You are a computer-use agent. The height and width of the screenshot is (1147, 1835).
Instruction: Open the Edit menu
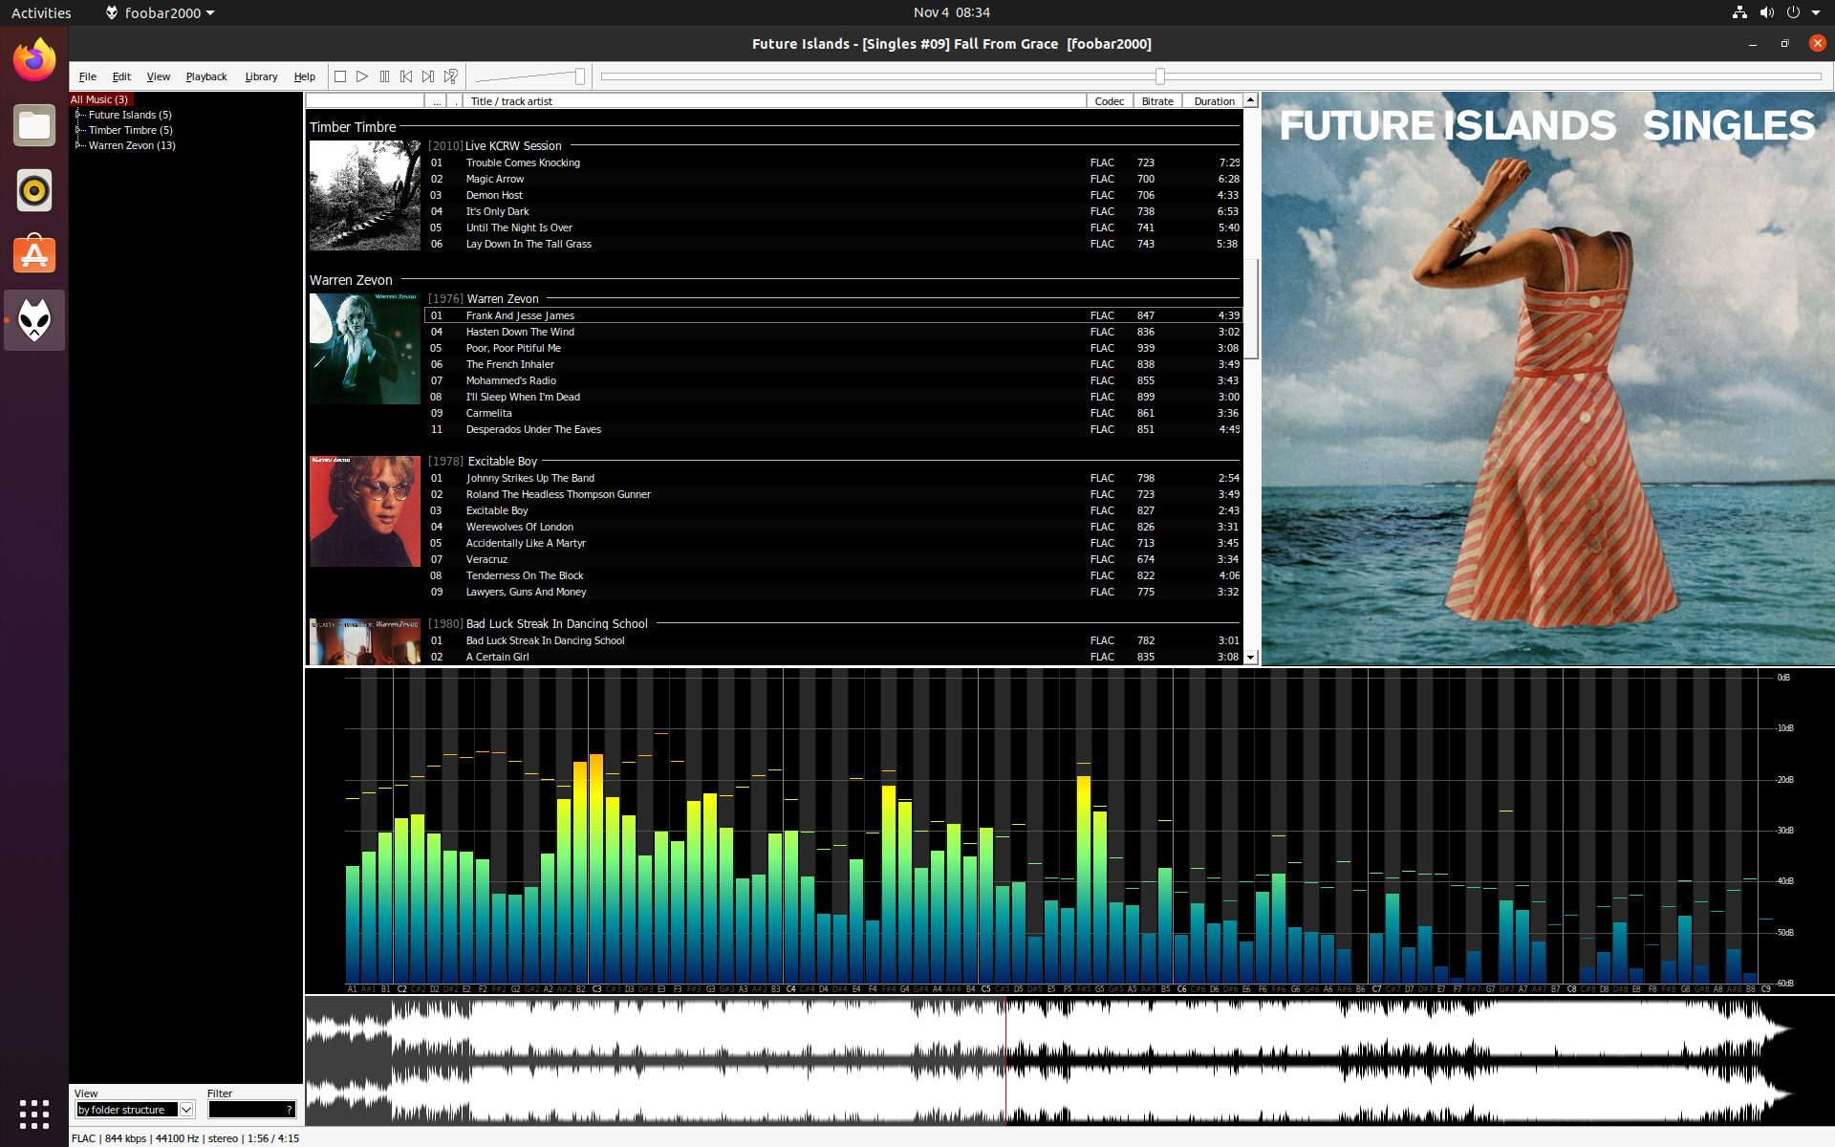tap(121, 76)
